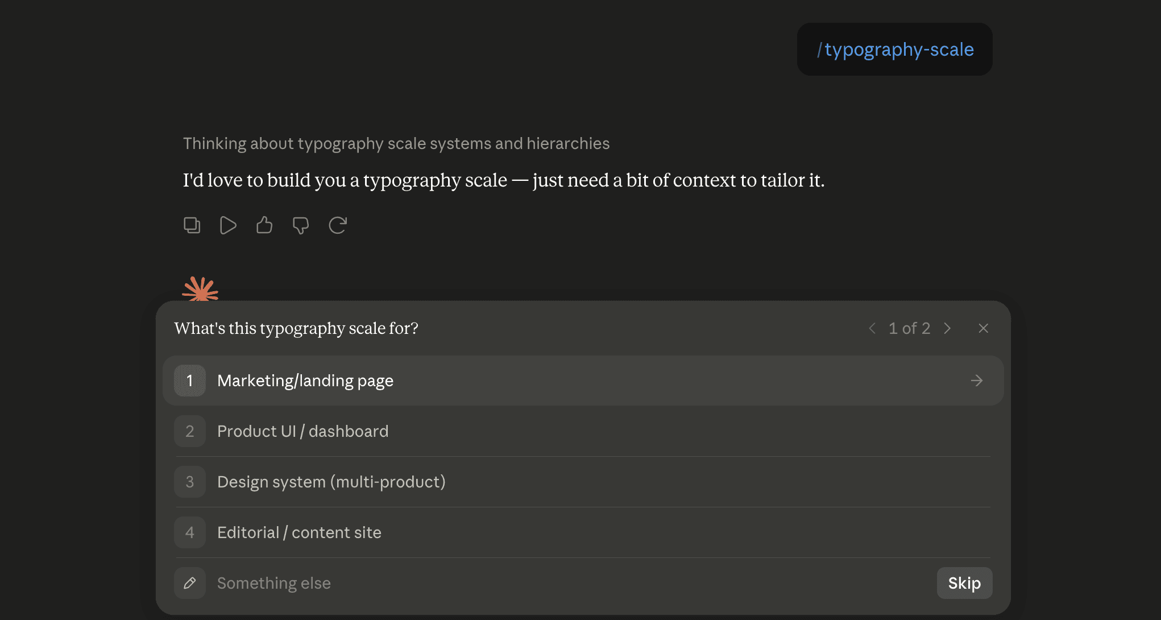The width and height of the screenshot is (1161, 620).
Task: Click the number 3 badge
Action: 190,482
